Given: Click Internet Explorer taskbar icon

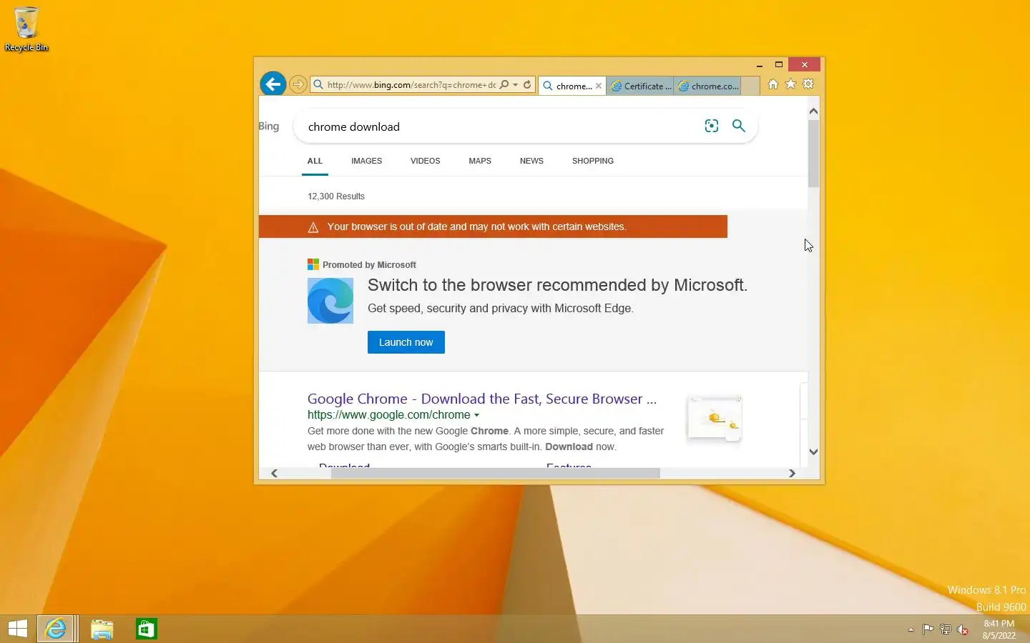Looking at the screenshot, I should tap(56, 629).
